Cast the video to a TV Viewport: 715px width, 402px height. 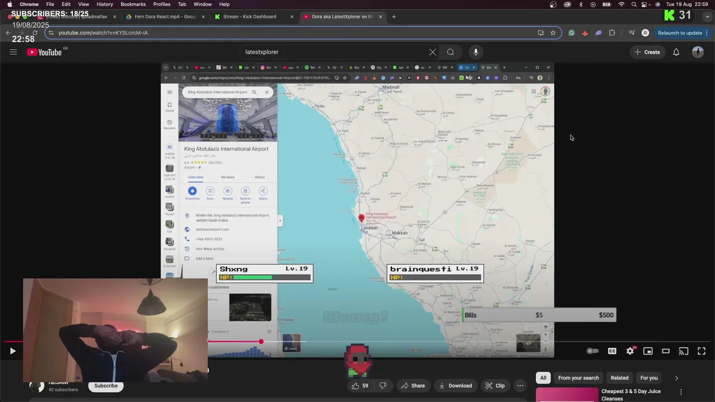[684, 351]
